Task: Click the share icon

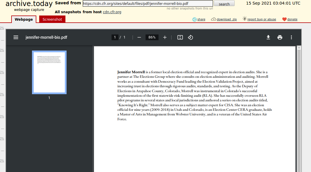Action: (194, 19)
